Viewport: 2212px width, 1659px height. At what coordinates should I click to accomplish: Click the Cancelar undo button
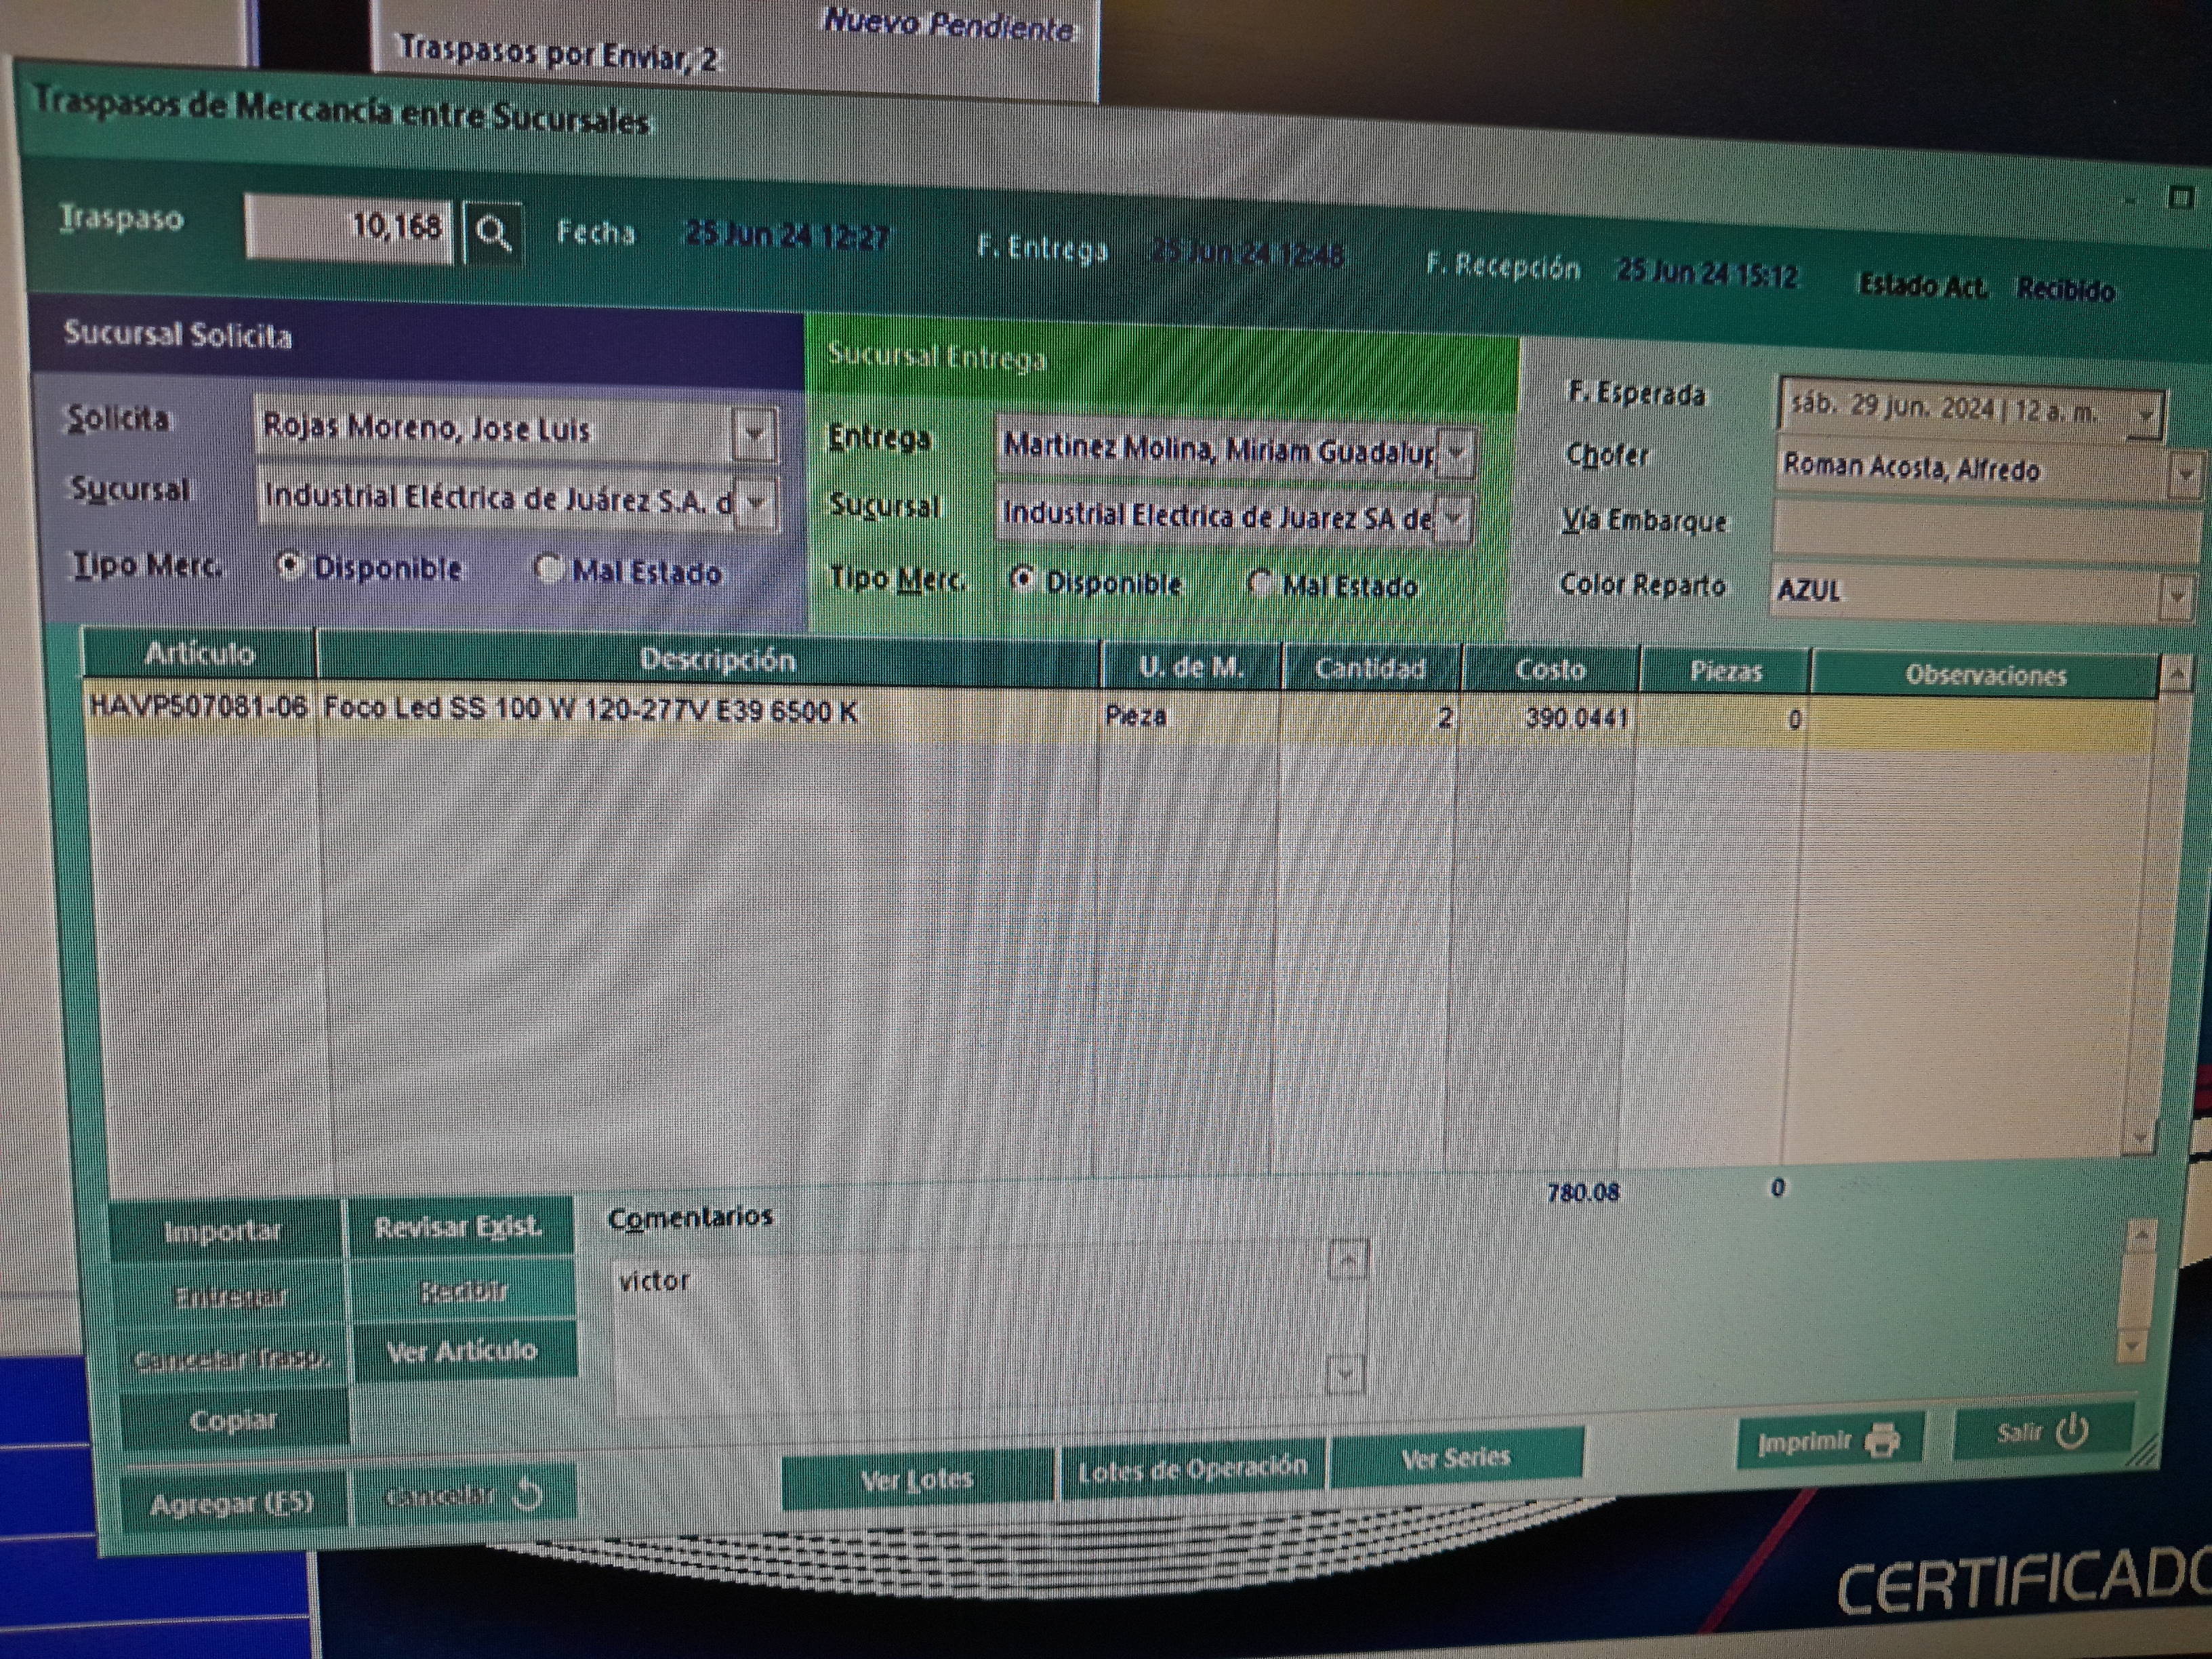coord(465,1496)
